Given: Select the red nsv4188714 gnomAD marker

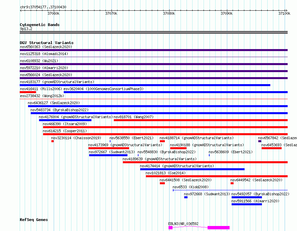Looking at the screenshot, I should (x=162, y=141).
